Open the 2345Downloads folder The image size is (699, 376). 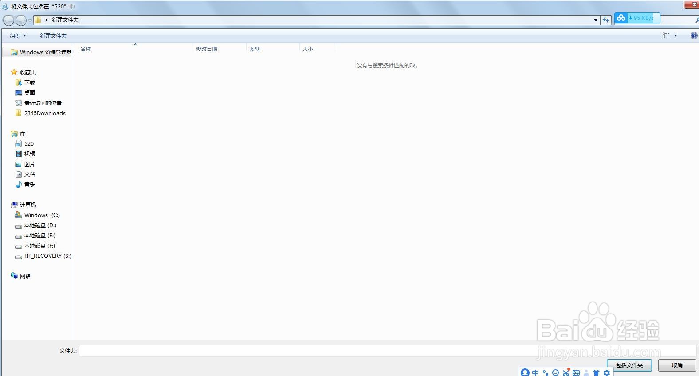point(45,113)
